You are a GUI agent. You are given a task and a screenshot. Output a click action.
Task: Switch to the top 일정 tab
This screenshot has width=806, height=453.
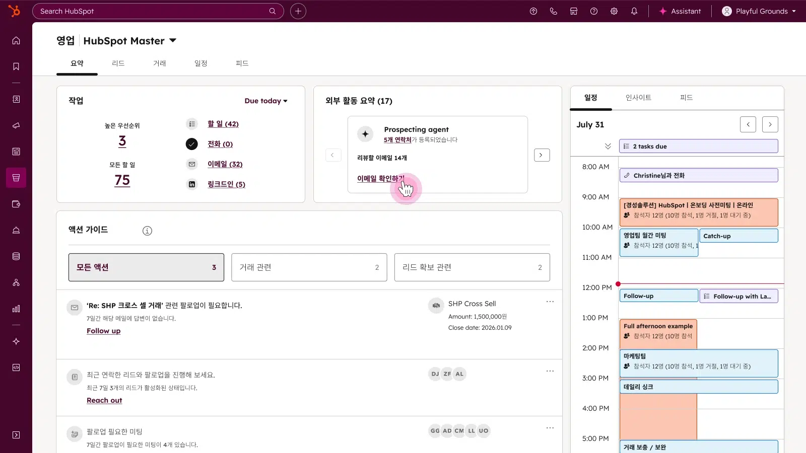201,63
